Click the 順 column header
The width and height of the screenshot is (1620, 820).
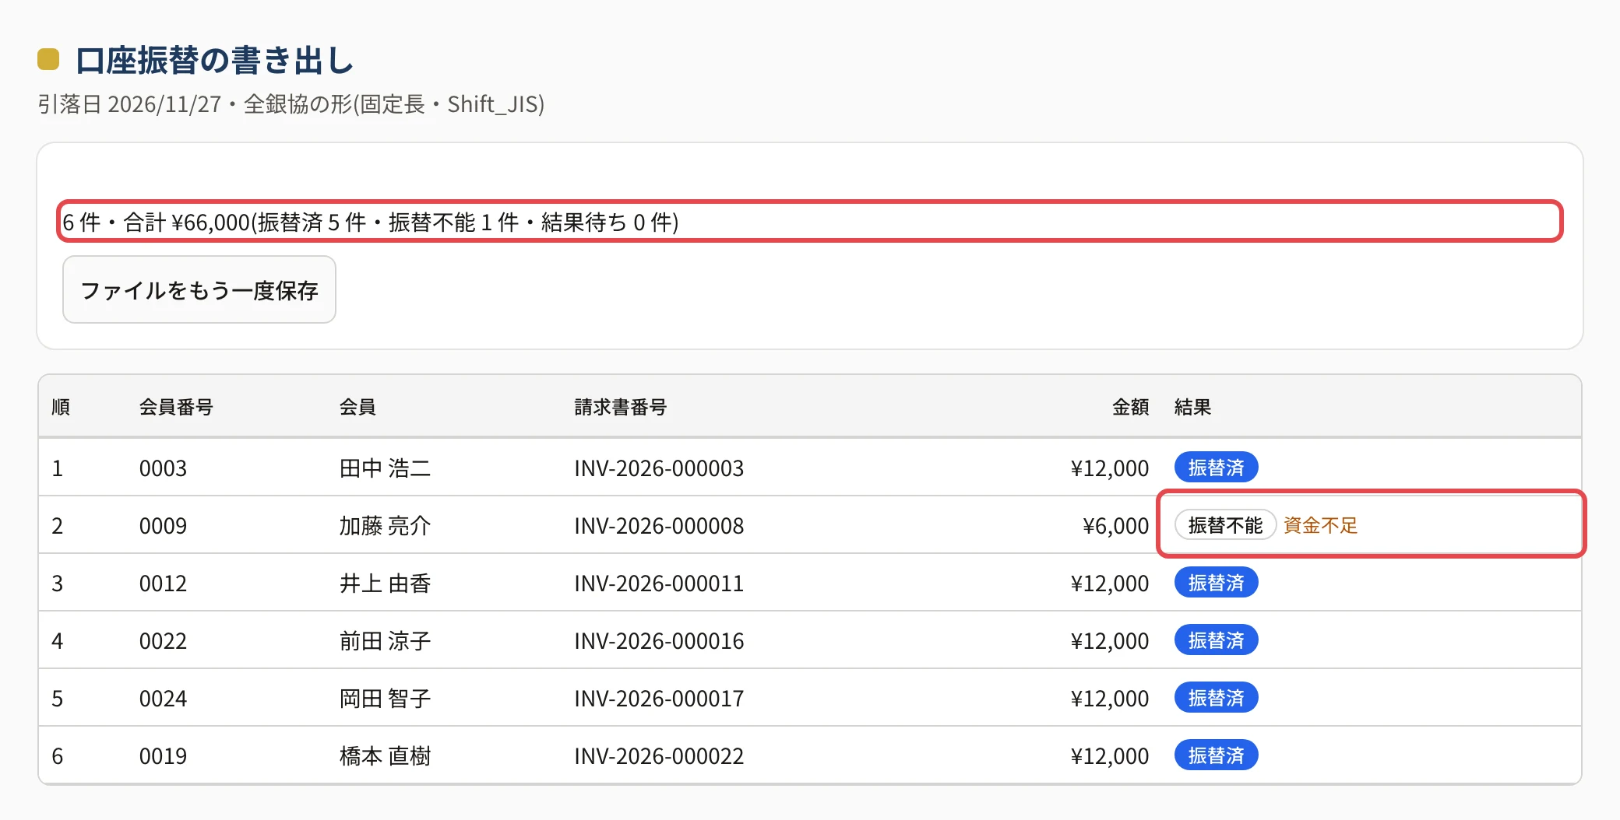point(61,407)
